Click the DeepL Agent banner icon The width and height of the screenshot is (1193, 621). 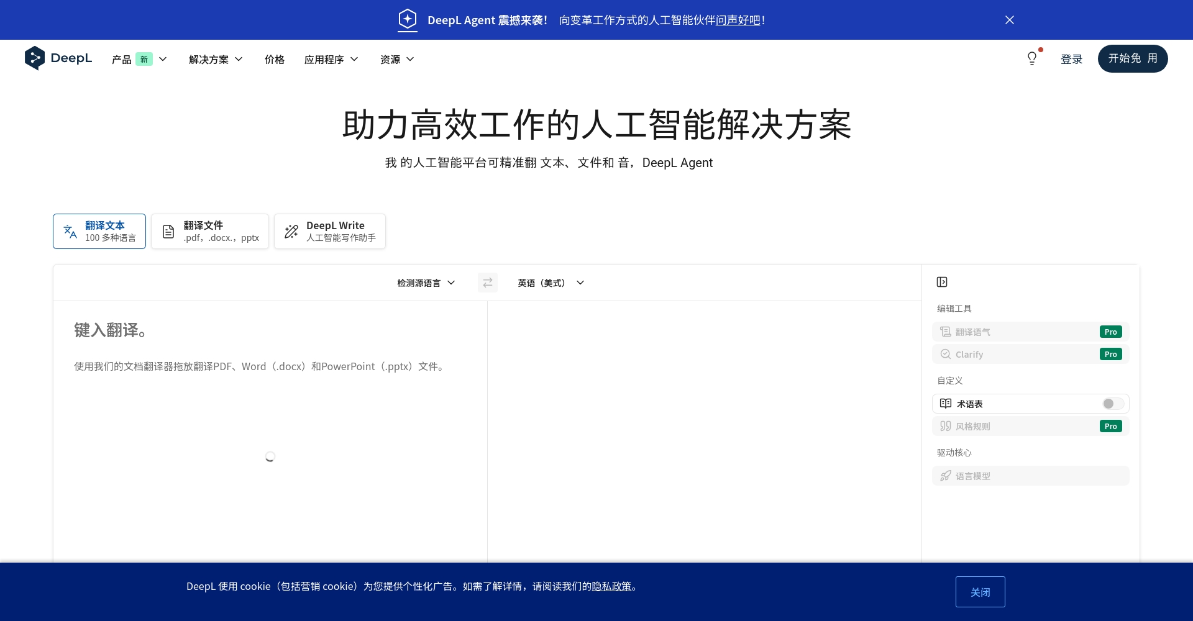[x=408, y=19]
